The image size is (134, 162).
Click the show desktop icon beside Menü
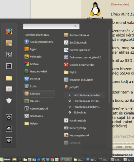coord(14,160)
